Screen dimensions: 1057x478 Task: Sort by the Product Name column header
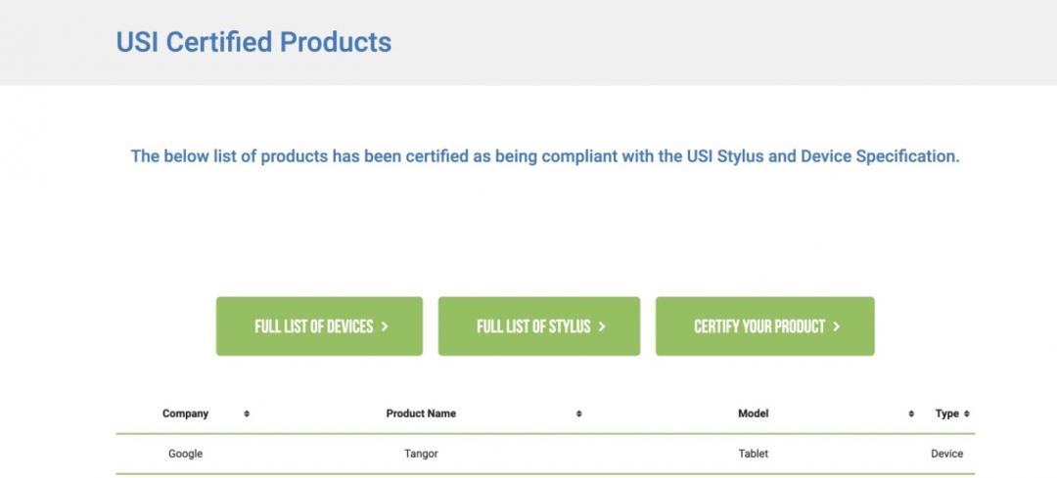421,413
